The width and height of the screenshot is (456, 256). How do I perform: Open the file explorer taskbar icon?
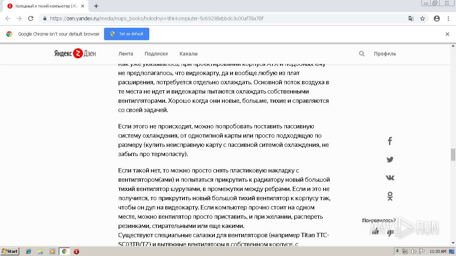pyautogui.click(x=40, y=251)
